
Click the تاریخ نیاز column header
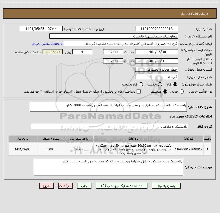(x=23, y=139)
